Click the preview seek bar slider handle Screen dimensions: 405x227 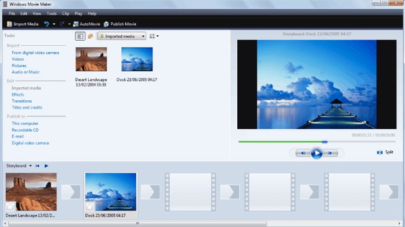point(324,142)
